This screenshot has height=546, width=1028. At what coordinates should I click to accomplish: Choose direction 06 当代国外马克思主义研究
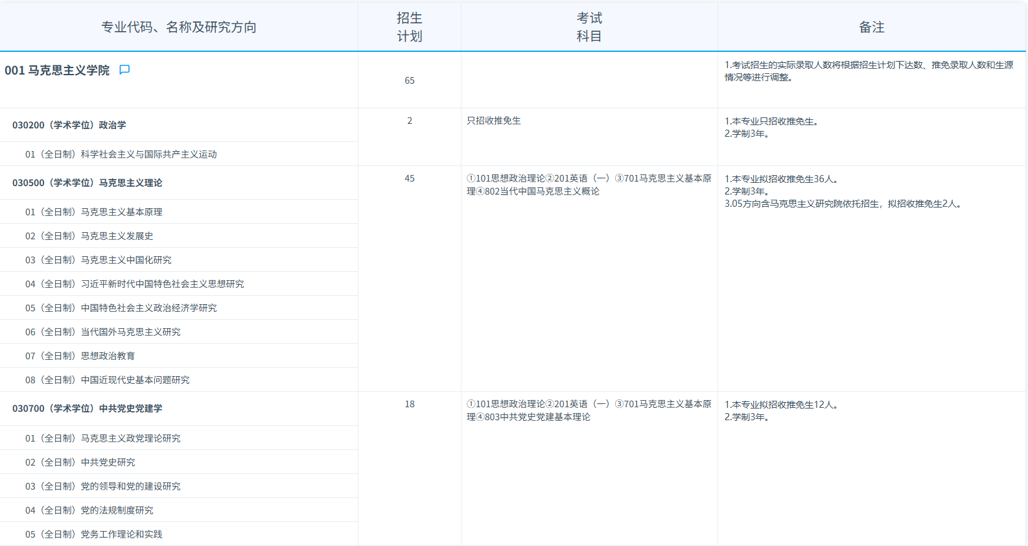(103, 332)
